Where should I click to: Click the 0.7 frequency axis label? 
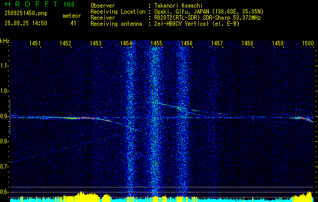pos(5,166)
